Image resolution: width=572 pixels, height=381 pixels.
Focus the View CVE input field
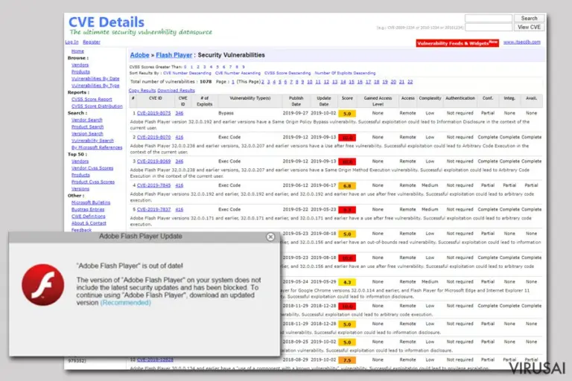pos(489,27)
